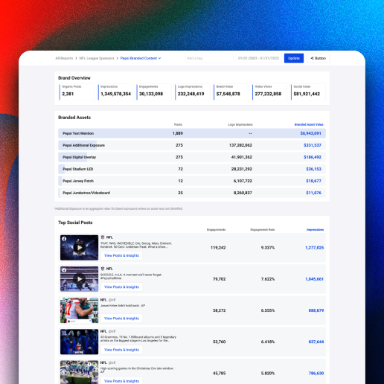Image resolution: width=384 pixels, height=384 pixels.
Task: Open the $11,076 asset value
Action: pyautogui.click(x=313, y=193)
